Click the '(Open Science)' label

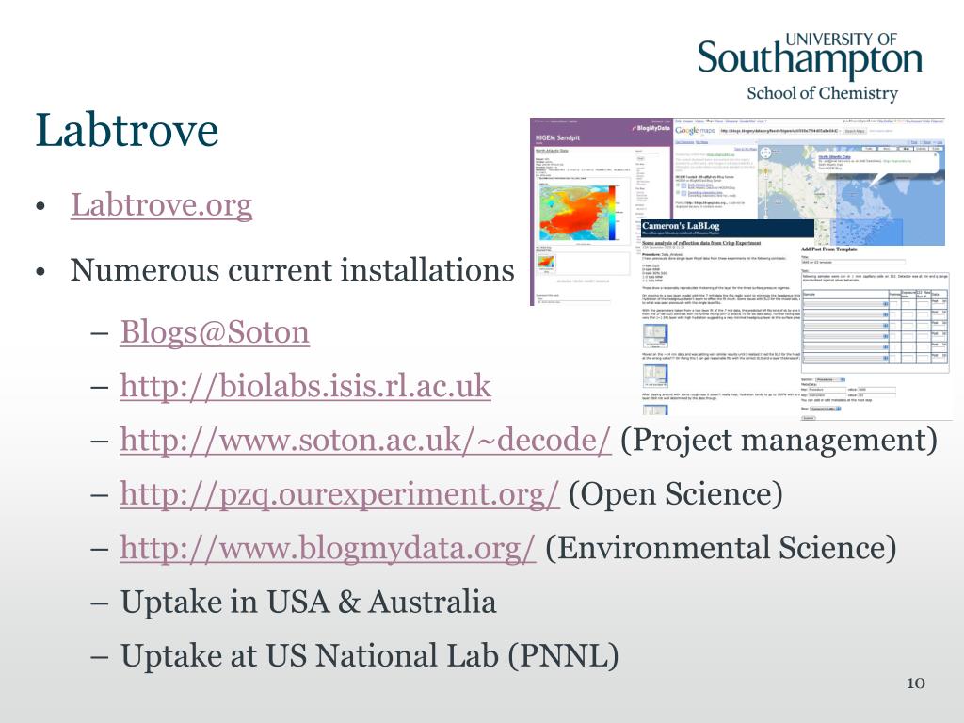(x=676, y=494)
